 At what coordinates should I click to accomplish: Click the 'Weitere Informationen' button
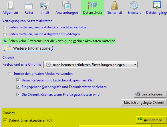point(28,48)
